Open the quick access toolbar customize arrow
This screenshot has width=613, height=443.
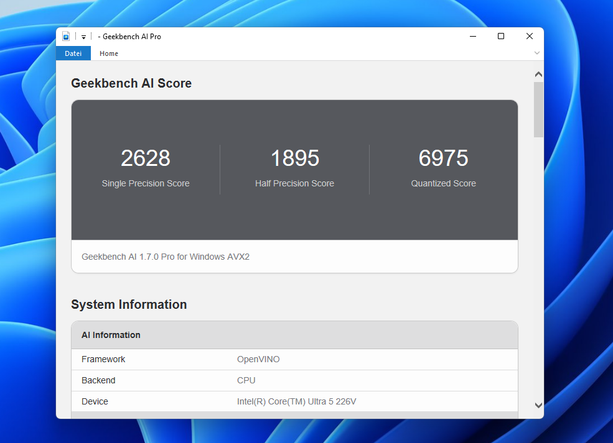[83, 37]
